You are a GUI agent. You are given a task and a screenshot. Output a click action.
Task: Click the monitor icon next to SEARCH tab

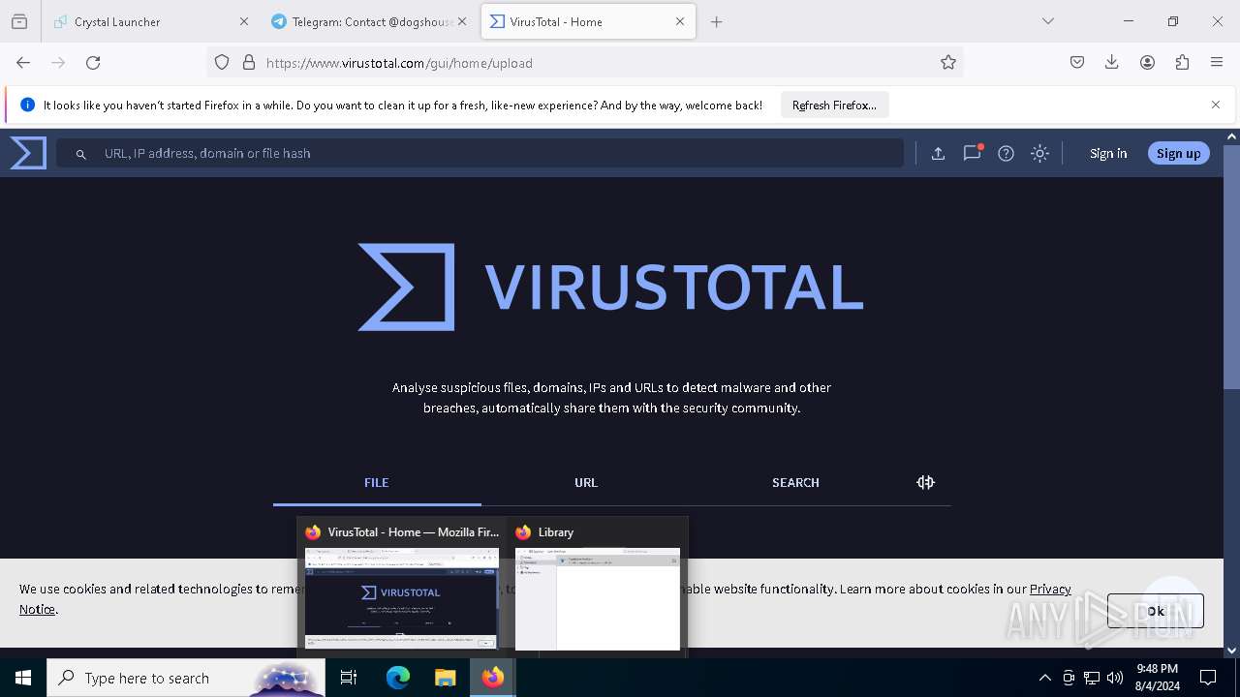point(925,482)
